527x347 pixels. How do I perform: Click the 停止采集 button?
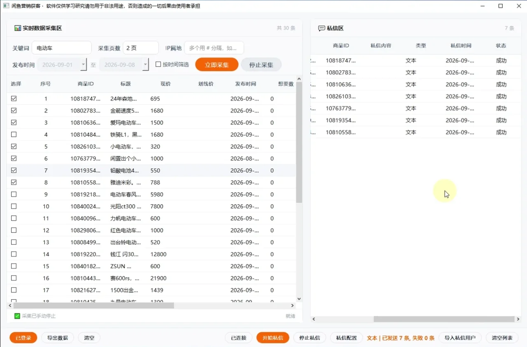tap(261, 64)
